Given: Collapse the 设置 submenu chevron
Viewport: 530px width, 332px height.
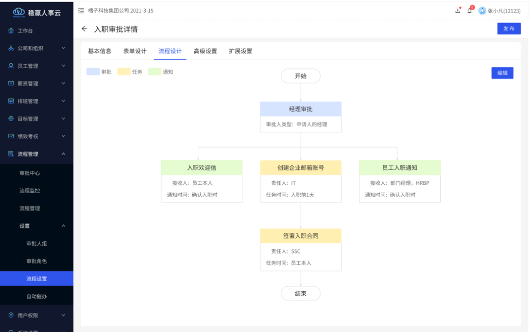Looking at the screenshot, I should click(63, 226).
